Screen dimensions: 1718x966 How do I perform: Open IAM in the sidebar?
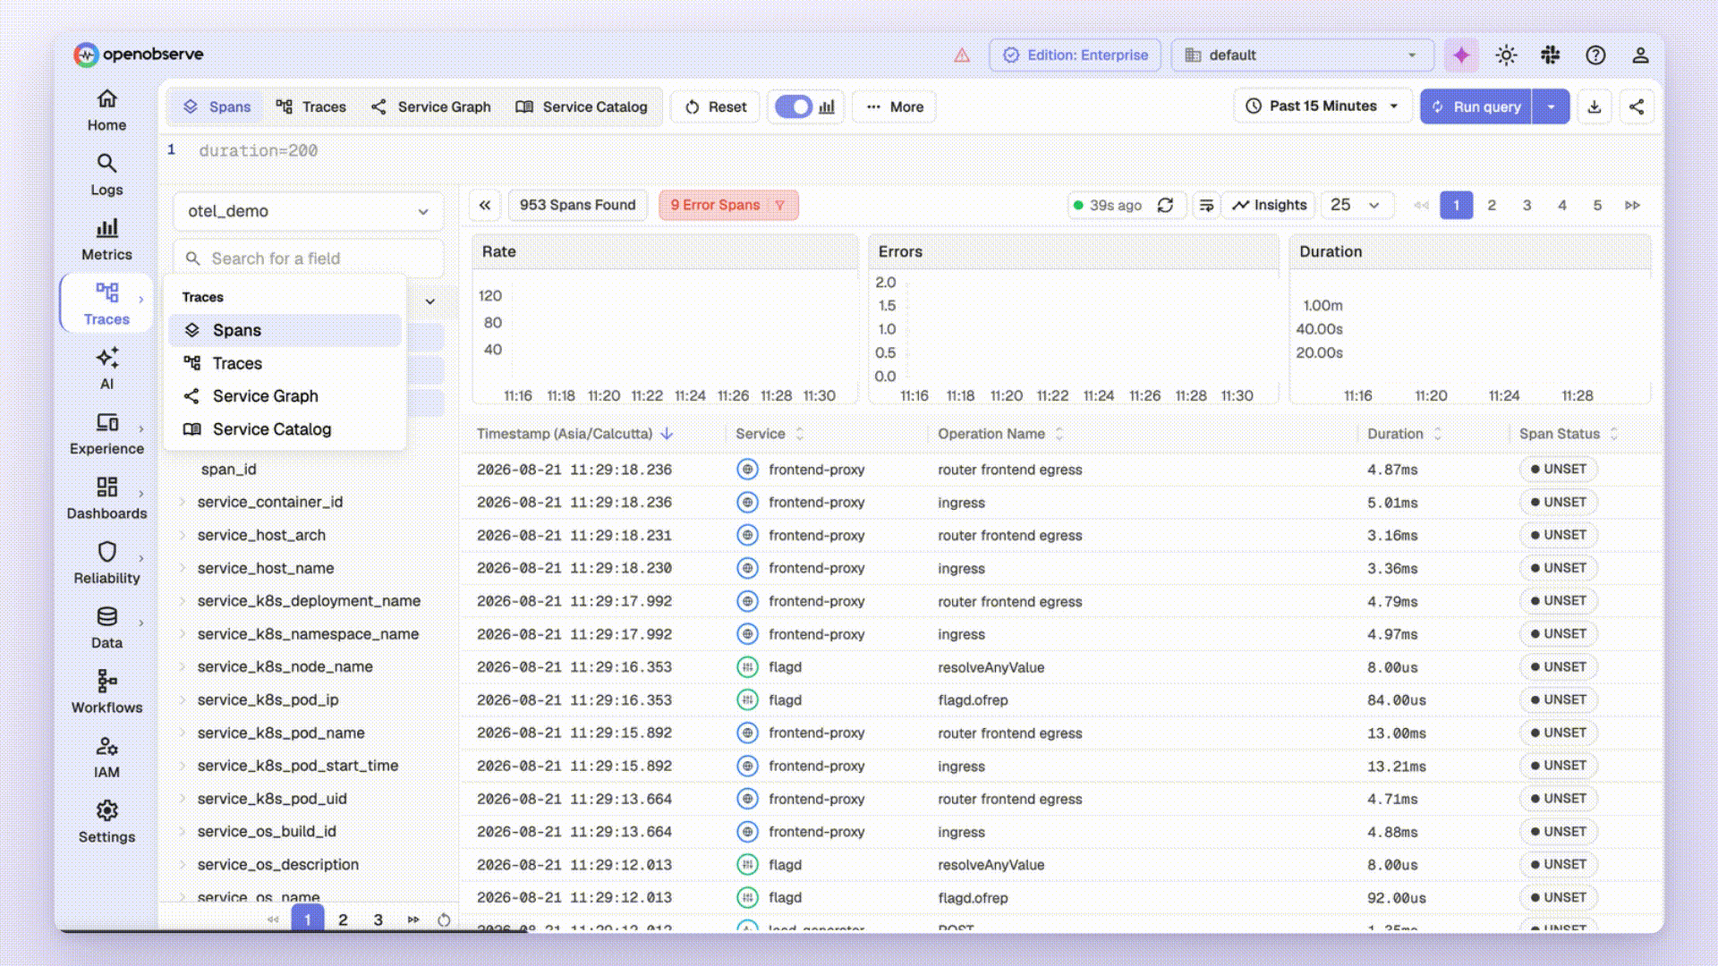(106, 758)
